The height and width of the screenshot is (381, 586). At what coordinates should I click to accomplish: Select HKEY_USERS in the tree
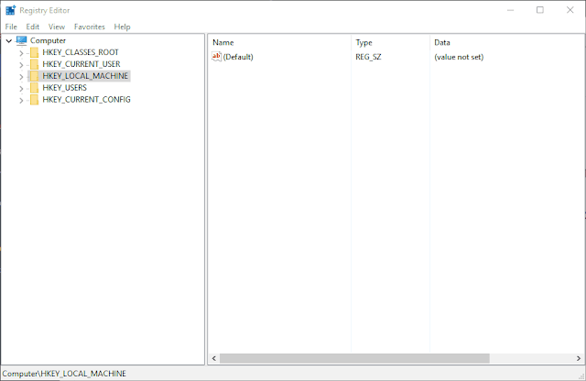click(64, 88)
